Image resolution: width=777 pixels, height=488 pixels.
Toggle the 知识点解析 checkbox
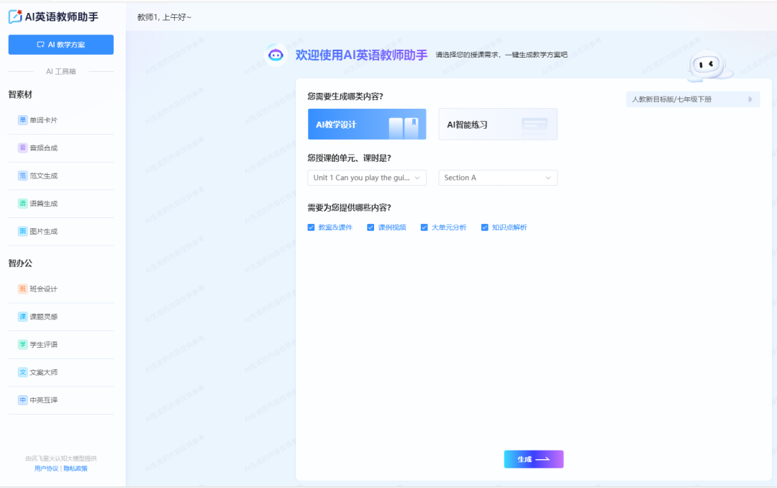[485, 227]
